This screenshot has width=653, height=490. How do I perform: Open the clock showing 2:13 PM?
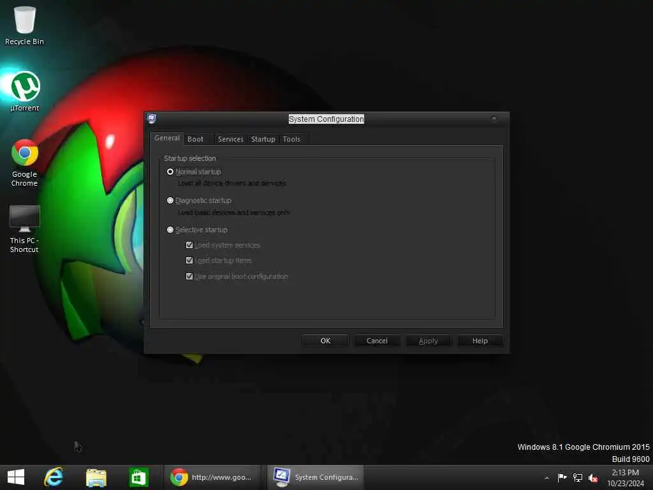pyautogui.click(x=625, y=477)
